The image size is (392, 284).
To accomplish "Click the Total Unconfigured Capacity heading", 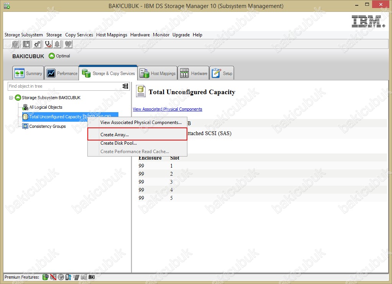I will pyautogui.click(x=192, y=92).
